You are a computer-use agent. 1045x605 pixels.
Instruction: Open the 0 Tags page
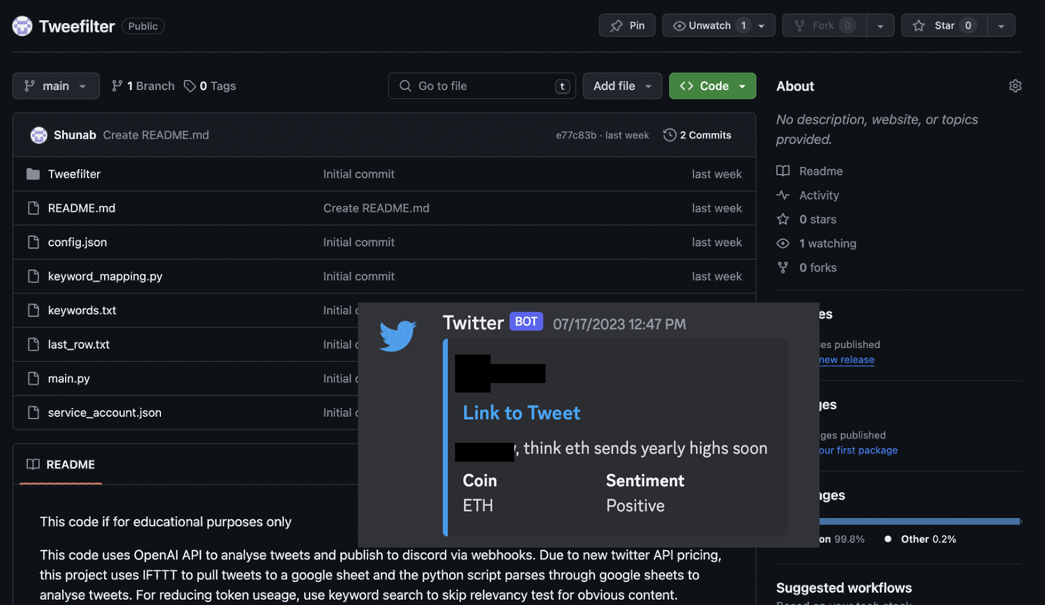coord(210,86)
